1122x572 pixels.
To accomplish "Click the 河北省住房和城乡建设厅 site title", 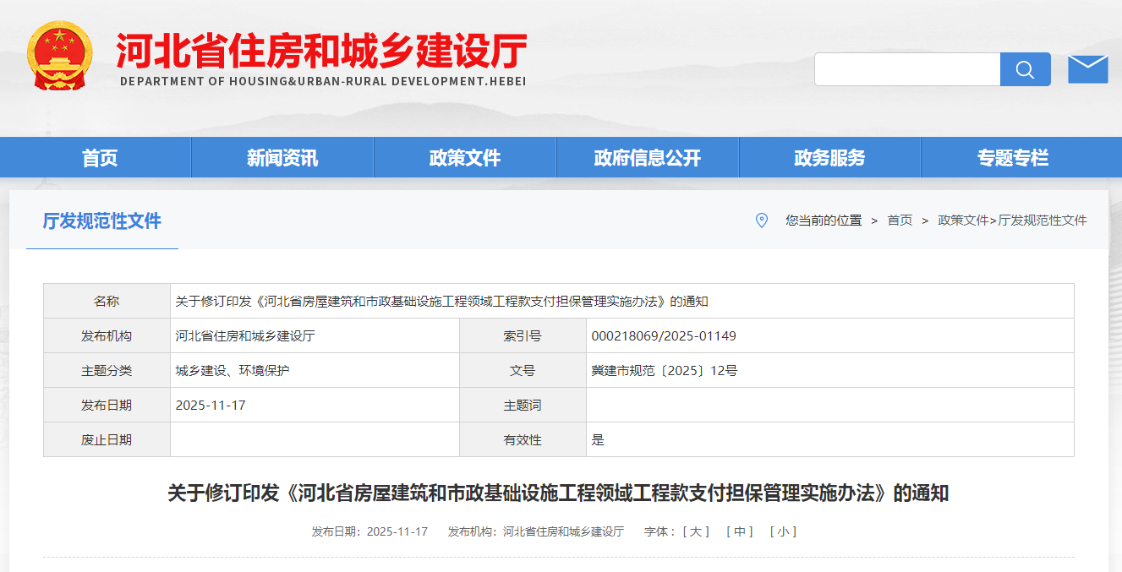I will [x=321, y=51].
